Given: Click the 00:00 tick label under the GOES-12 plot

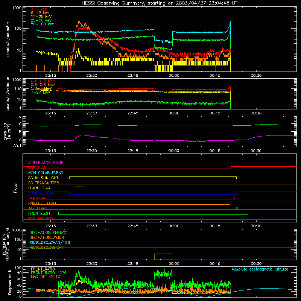Looking at the screenshot, I should coord(174,151).
